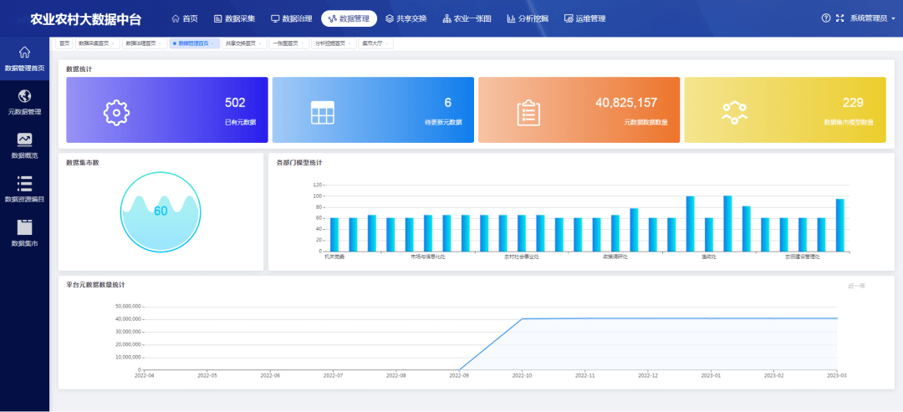Image resolution: width=903 pixels, height=412 pixels.
Task: Click the 各部门模型统计 chart title
Action: coord(298,163)
